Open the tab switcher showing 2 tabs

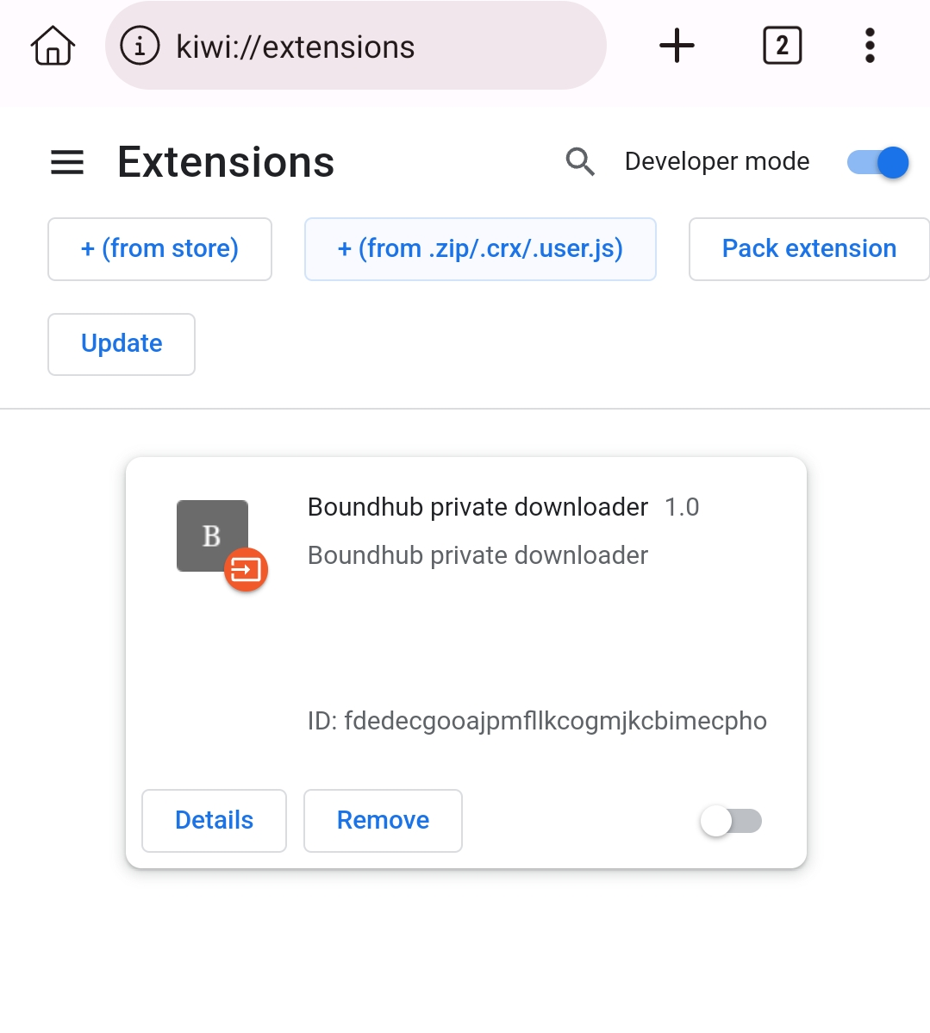pos(782,46)
